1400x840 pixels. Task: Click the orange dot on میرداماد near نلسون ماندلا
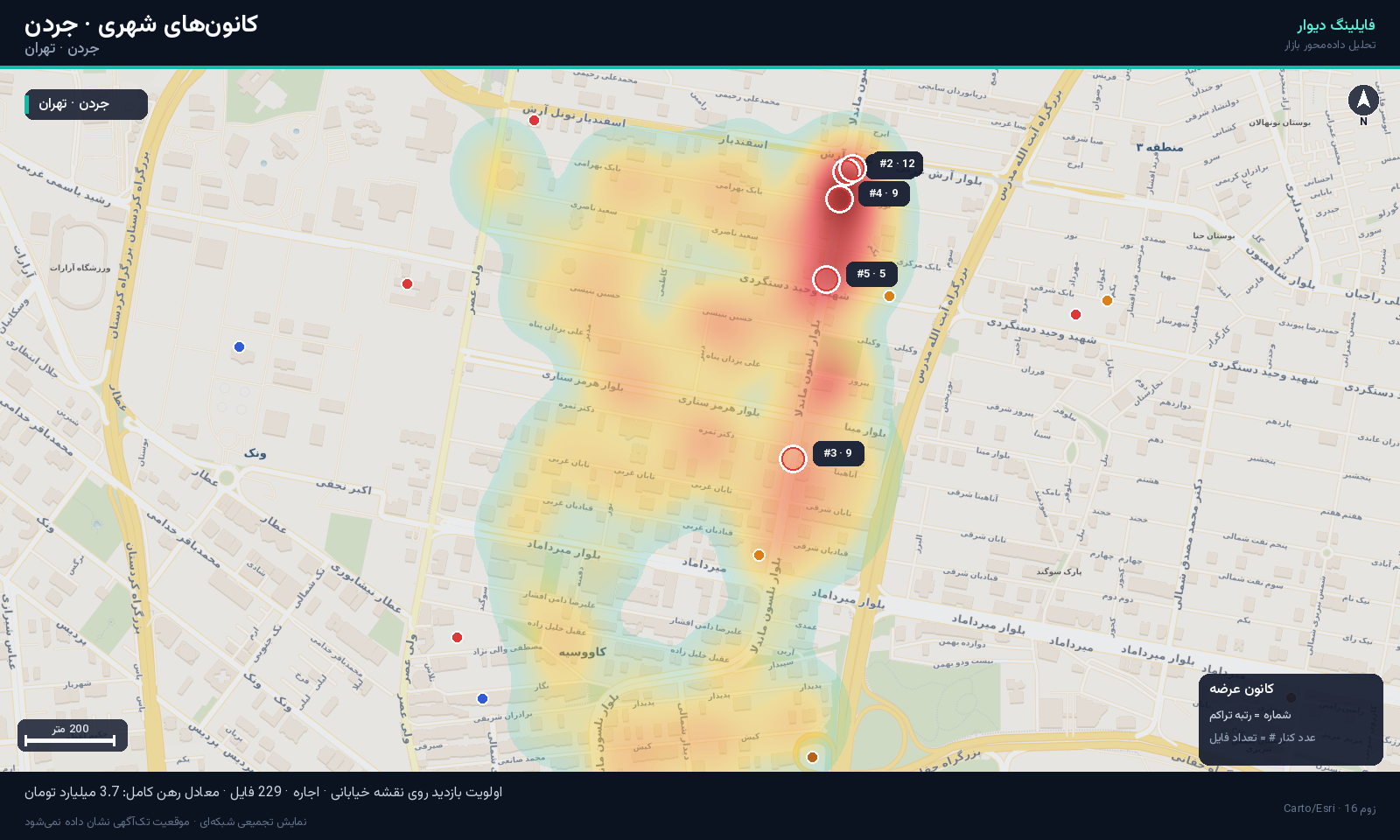tap(759, 556)
